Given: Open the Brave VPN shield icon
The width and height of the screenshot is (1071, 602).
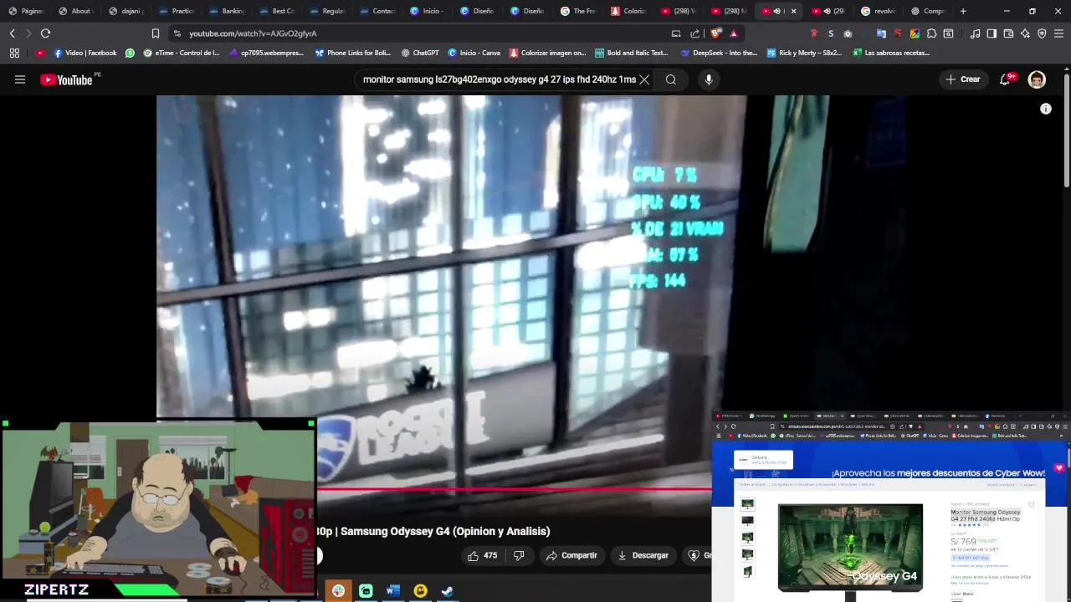Looking at the screenshot, I should [1042, 33].
